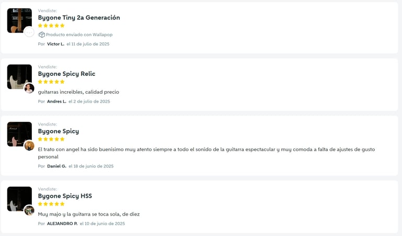Viewport: 402px width, 236px height.
Task: Open the Bygone Tiny 2a Generación title
Action: [x=79, y=17]
